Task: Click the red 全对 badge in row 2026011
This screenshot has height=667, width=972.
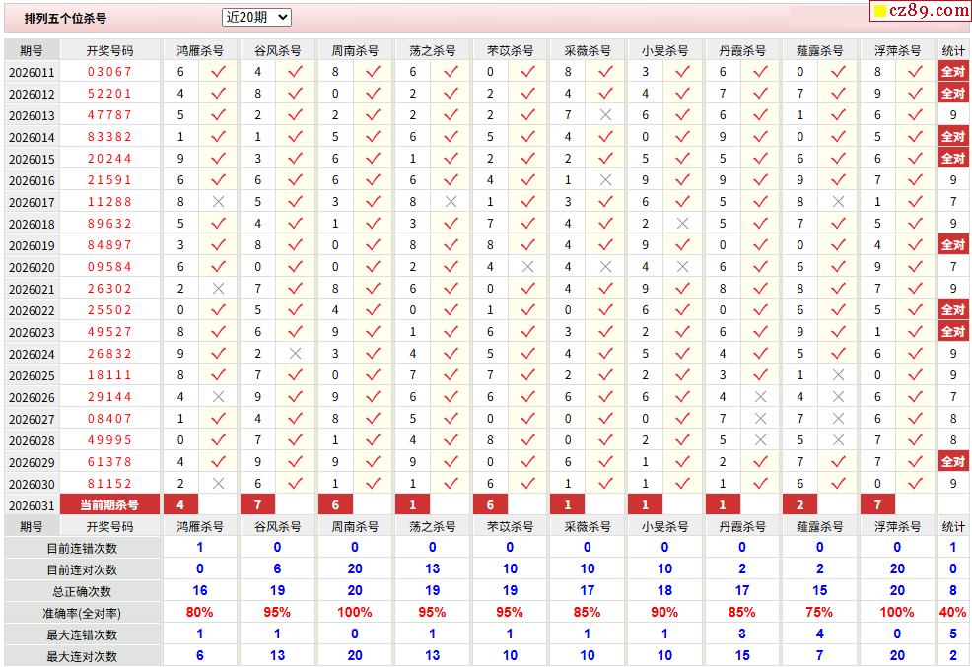Action: 952,72
